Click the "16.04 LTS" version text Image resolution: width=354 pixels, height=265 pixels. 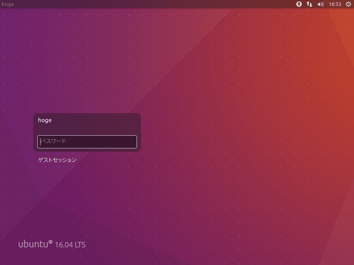70,245
